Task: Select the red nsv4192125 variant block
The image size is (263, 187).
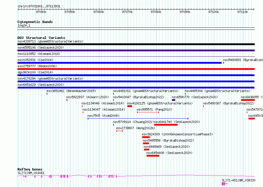Action: click(x=130, y=106)
